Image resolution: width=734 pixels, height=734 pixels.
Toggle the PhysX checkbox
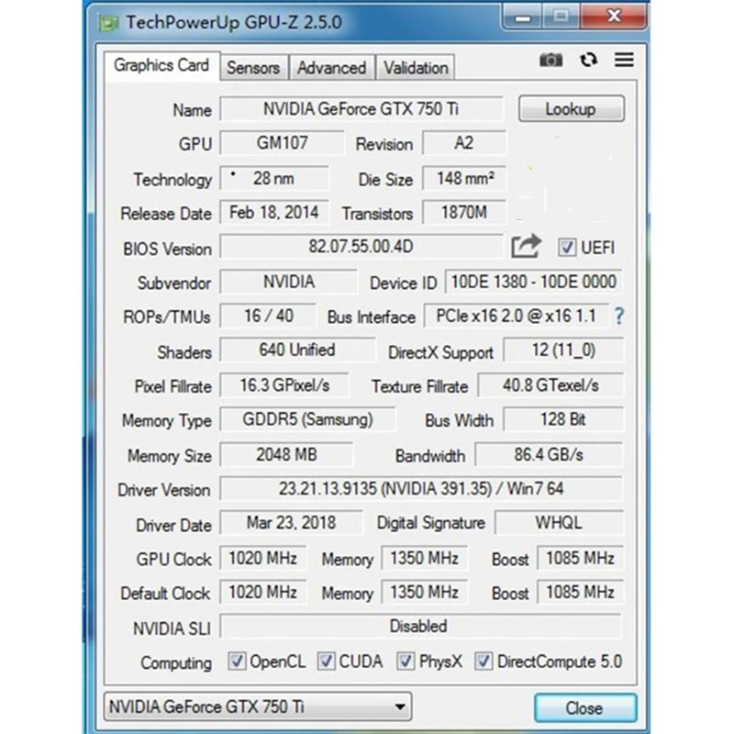coord(405,662)
